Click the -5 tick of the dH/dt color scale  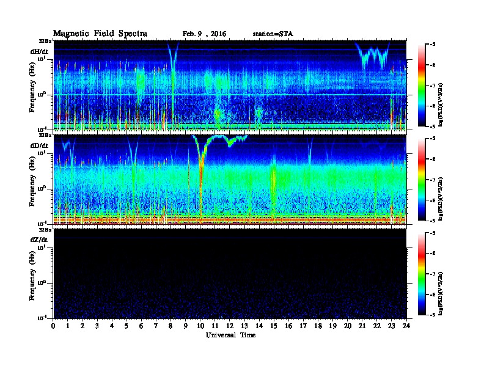click(433, 44)
